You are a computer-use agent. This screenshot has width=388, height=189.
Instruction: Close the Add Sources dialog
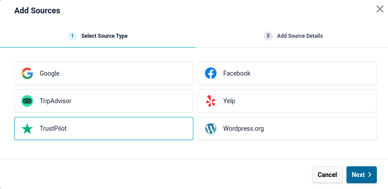point(380,9)
